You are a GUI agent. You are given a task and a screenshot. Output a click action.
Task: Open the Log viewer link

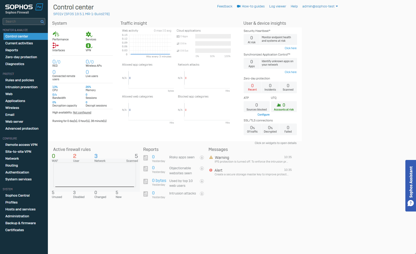pos(278,6)
